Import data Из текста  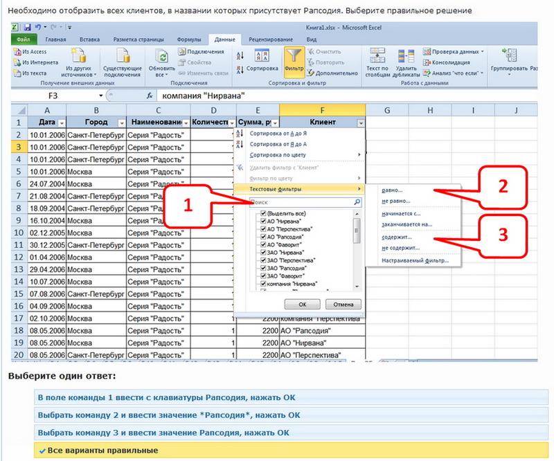pyautogui.click(x=30, y=73)
